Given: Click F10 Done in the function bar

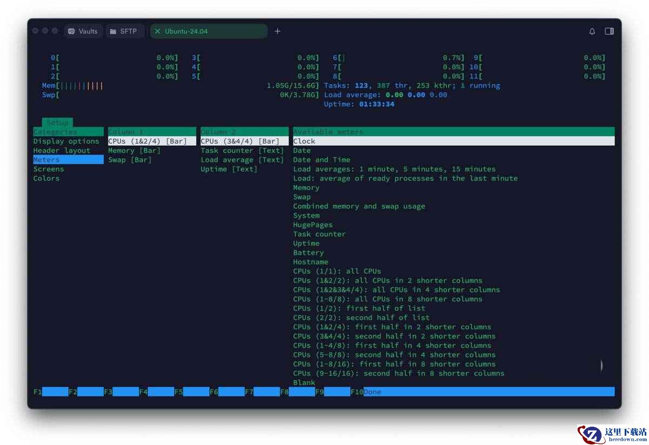Looking at the screenshot, I should point(482,392).
